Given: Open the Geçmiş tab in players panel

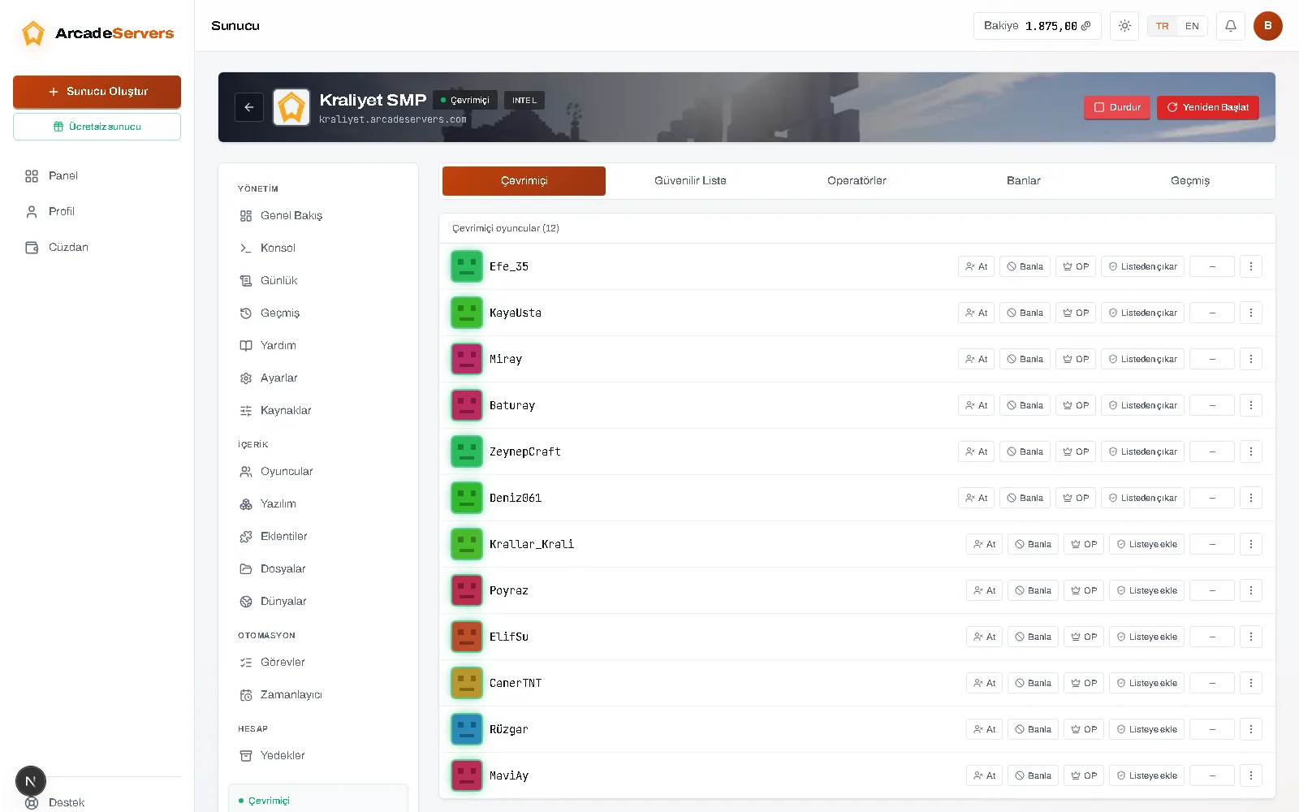Looking at the screenshot, I should 1190,181.
